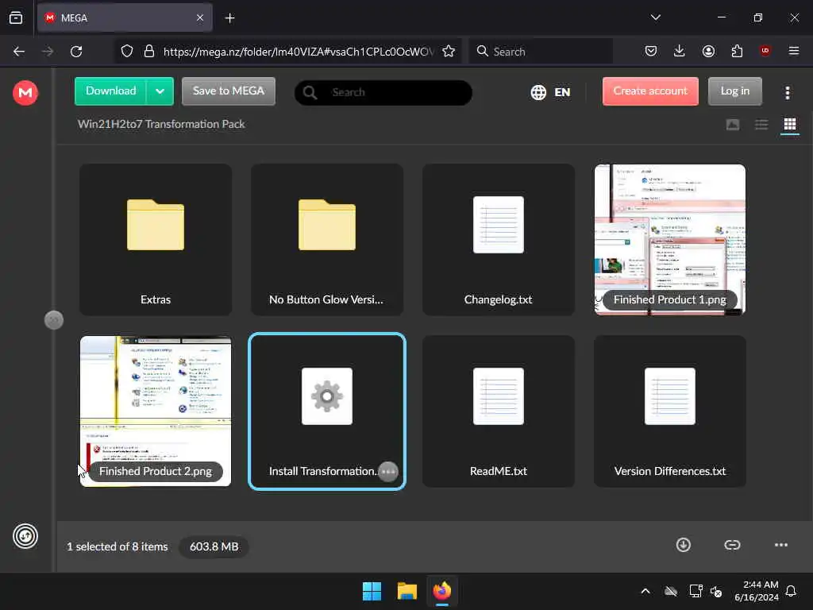
Task: Click the Save to MEGA button
Action: [x=229, y=91]
